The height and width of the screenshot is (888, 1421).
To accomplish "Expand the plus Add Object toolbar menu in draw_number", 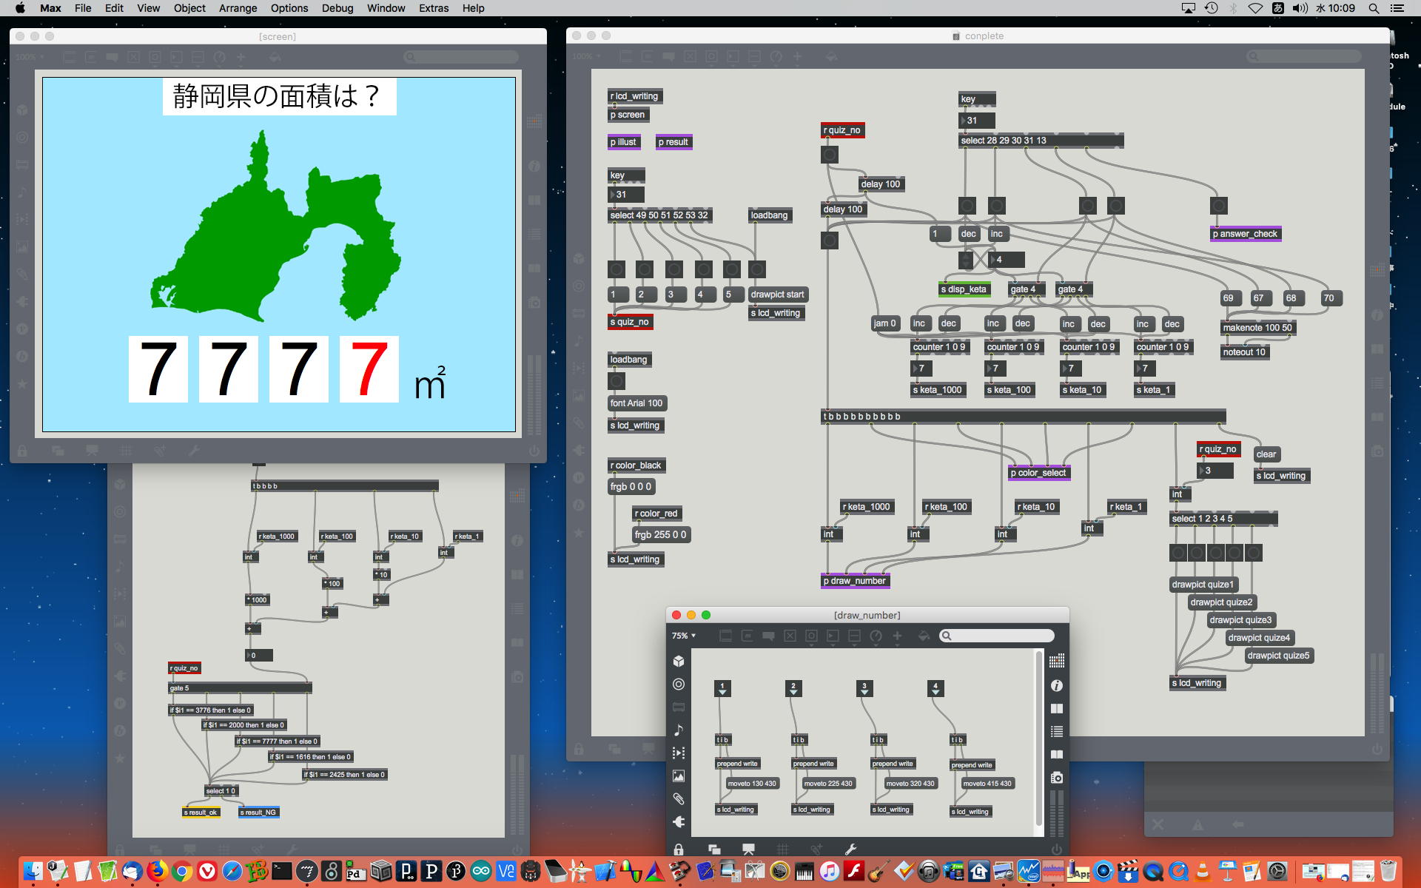I will (x=897, y=636).
